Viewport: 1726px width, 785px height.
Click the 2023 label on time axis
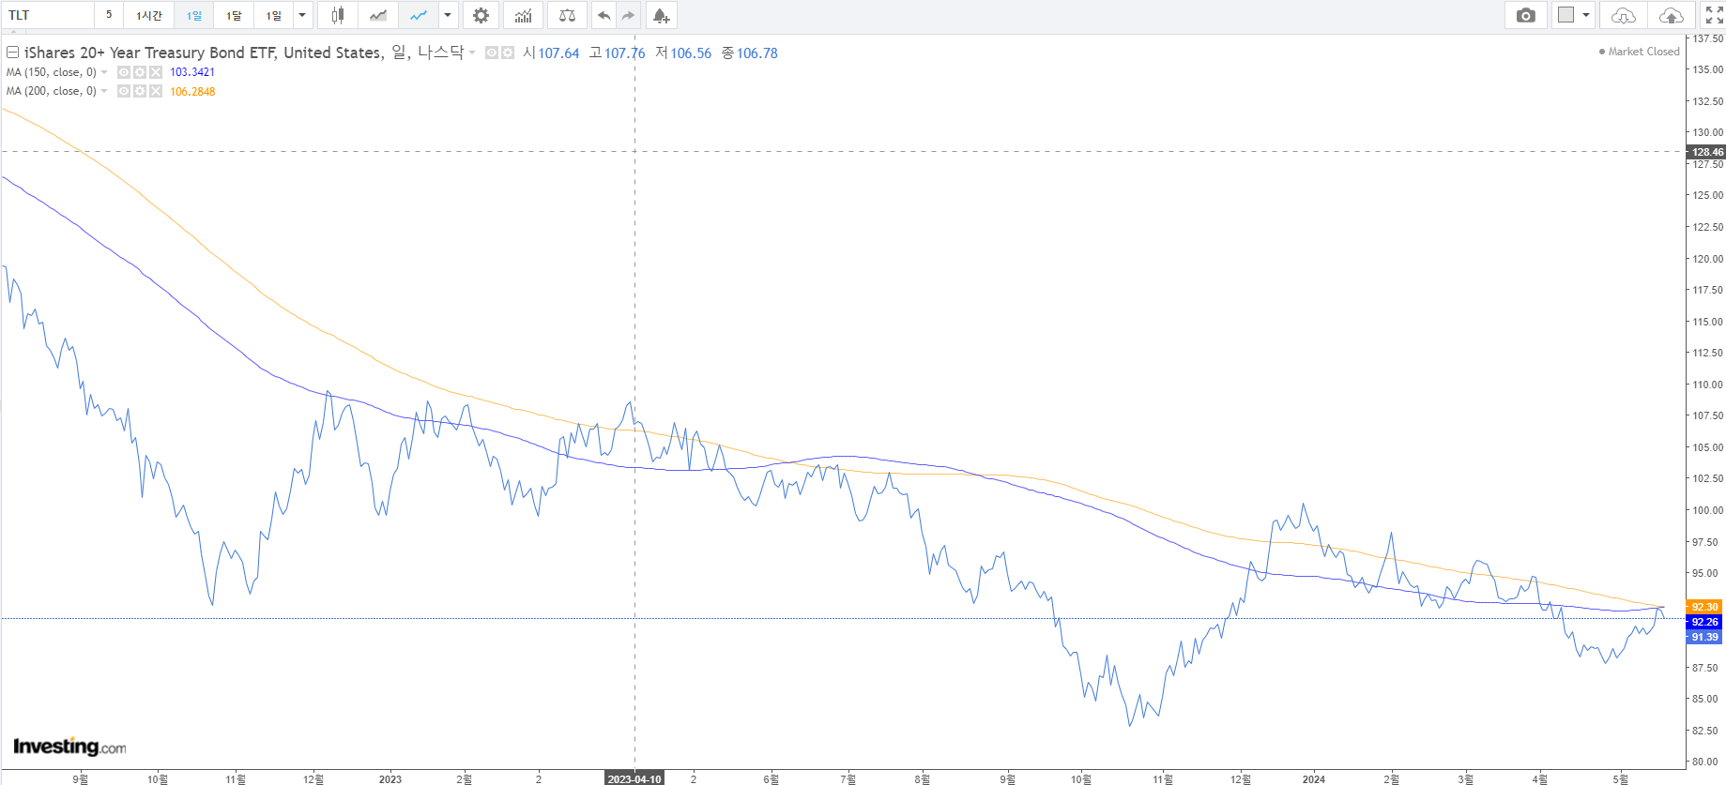tap(390, 779)
